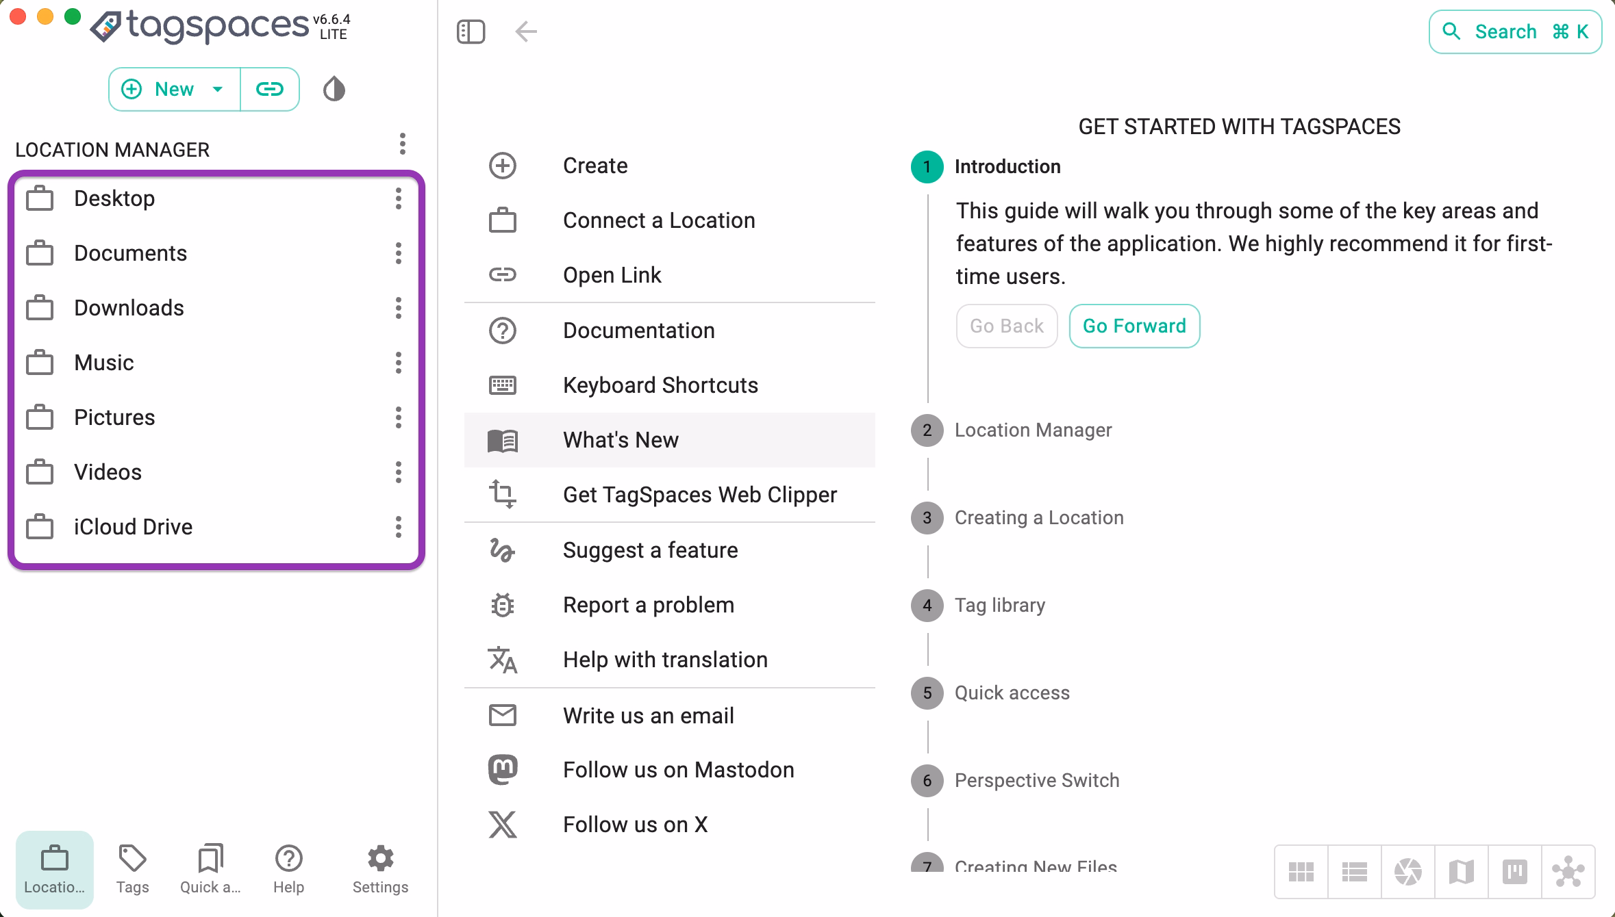Open the Gallery perspective aperture icon

[1407, 871]
